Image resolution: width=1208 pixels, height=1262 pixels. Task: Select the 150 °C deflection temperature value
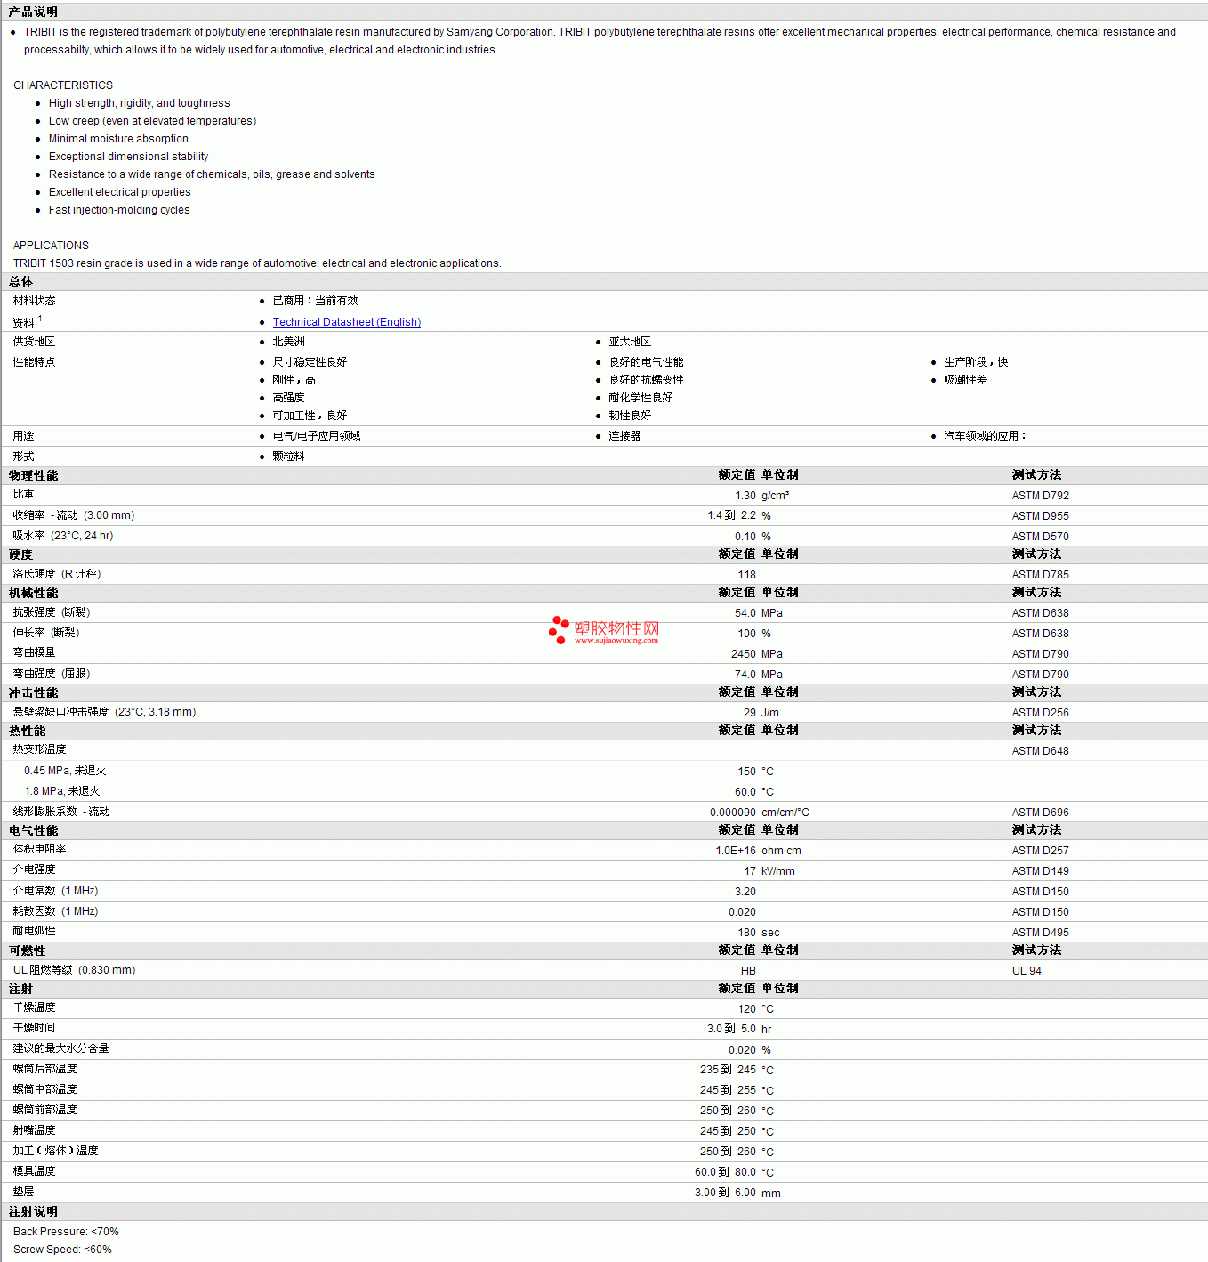747,772
